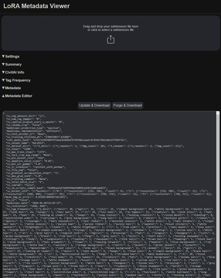The height and width of the screenshot is (278, 221).
Task: Click the LoRA Metadata Viewer title
Action: 36,6
